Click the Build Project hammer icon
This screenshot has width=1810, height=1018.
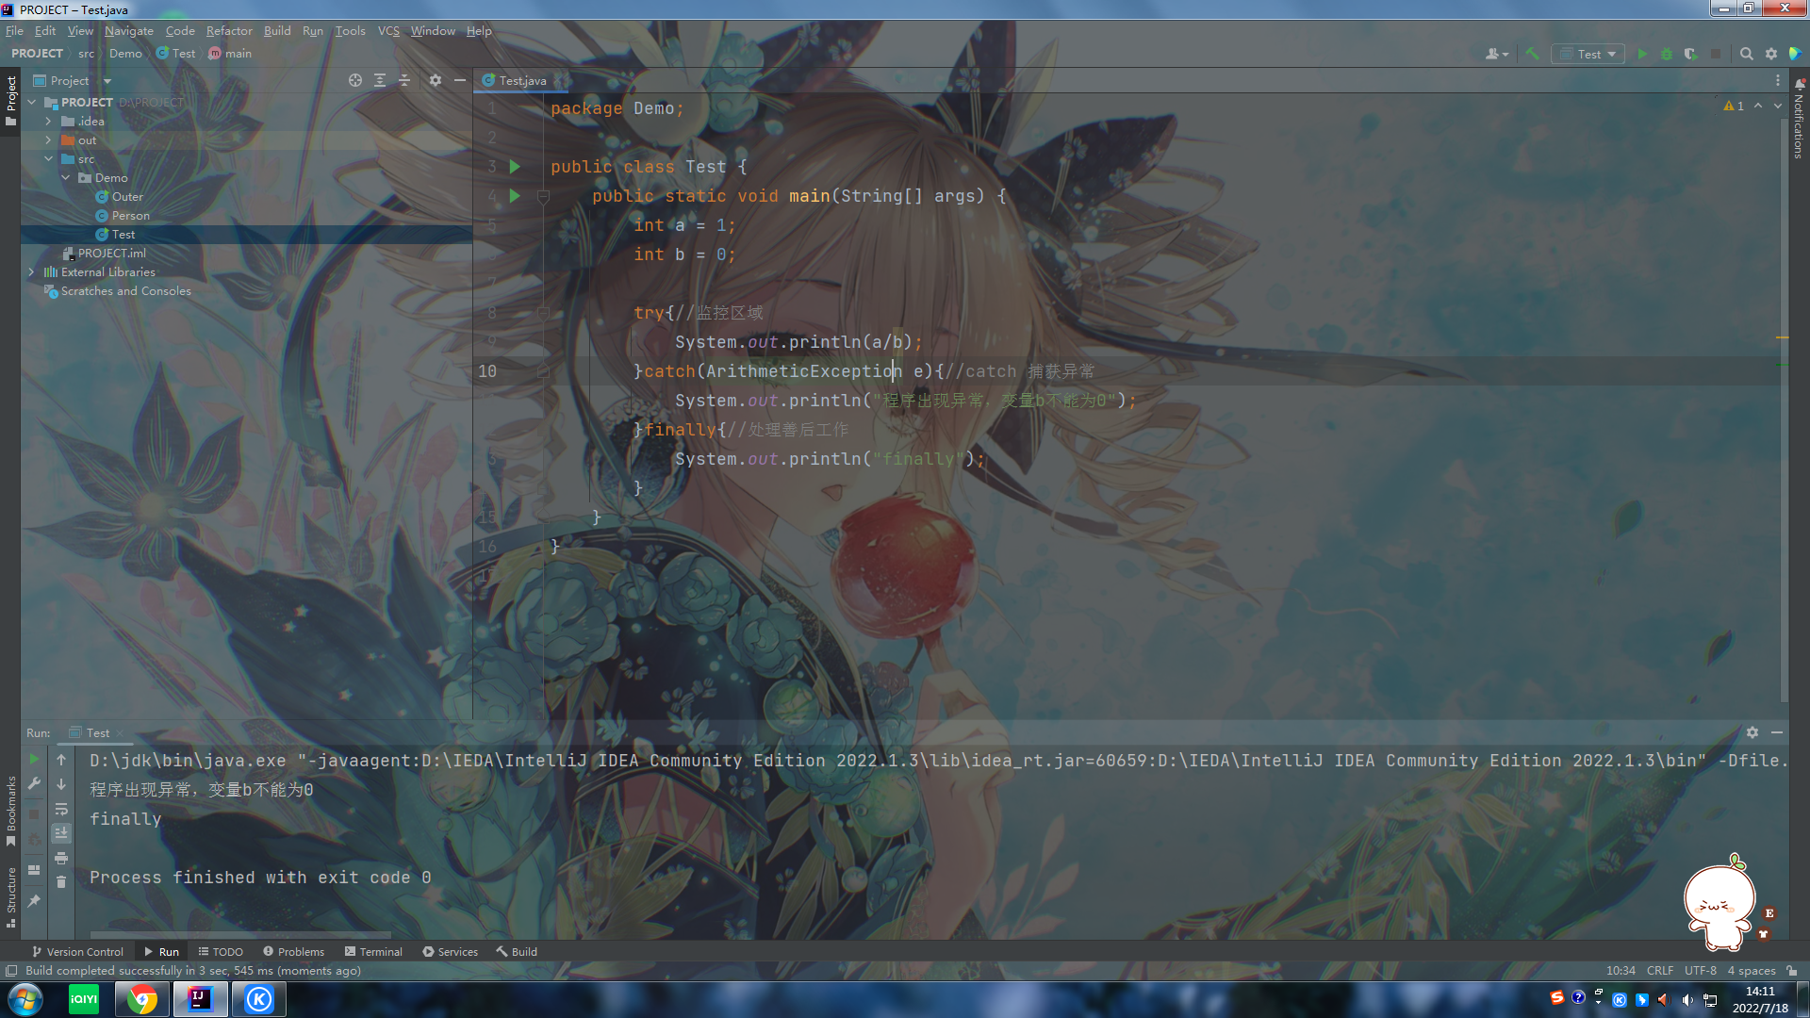[x=1532, y=54]
